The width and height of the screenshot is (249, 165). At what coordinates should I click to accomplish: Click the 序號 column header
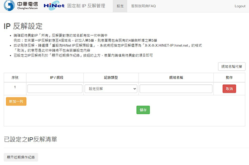point(15,78)
